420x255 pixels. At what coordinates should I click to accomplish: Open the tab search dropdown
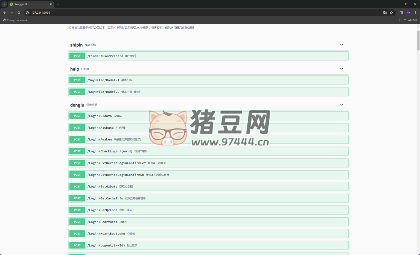point(4,4)
